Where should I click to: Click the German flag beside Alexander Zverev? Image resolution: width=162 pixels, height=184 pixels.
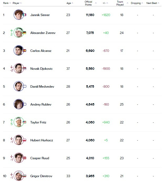pos(24,33)
